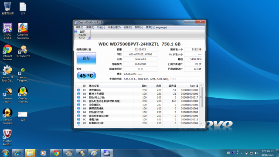Screen dimensions: 279x157
Task: Open the network tray icon
Action: click(251, 153)
